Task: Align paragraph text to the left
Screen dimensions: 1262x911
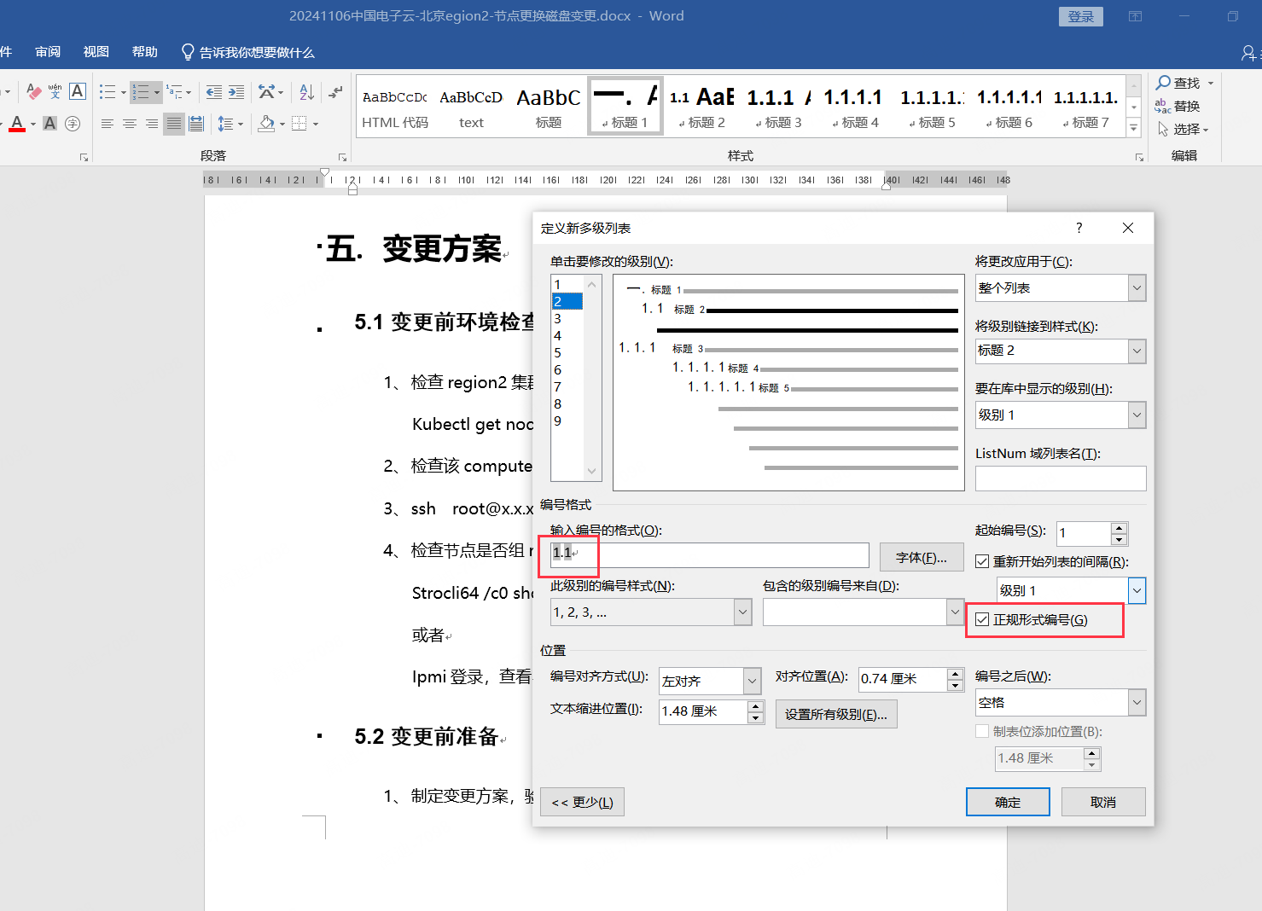Action: (108, 124)
